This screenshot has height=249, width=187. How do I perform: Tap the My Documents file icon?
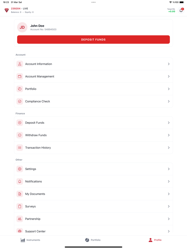pyautogui.click(x=20, y=194)
